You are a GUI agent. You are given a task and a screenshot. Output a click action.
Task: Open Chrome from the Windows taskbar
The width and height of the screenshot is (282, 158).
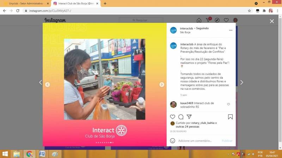coord(29,154)
